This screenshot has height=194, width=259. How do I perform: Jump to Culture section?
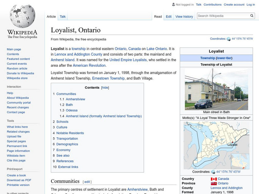(x=62, y=127)
